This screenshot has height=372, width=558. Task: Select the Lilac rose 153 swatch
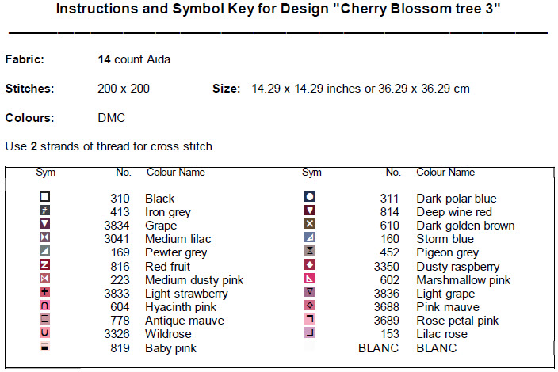pos(311,333)
